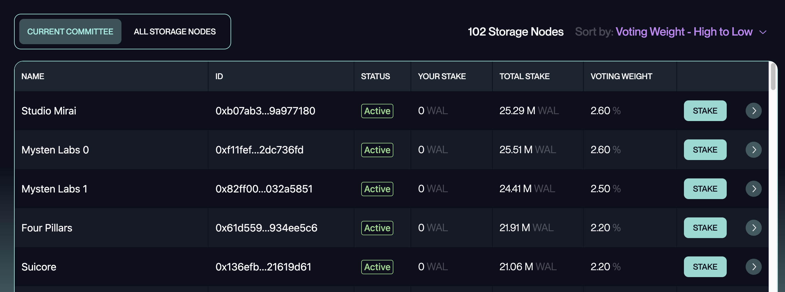
Task: Click ID 0xf11fef...2dc736fd
Action: pyautogui.click(x=259, y=149)
